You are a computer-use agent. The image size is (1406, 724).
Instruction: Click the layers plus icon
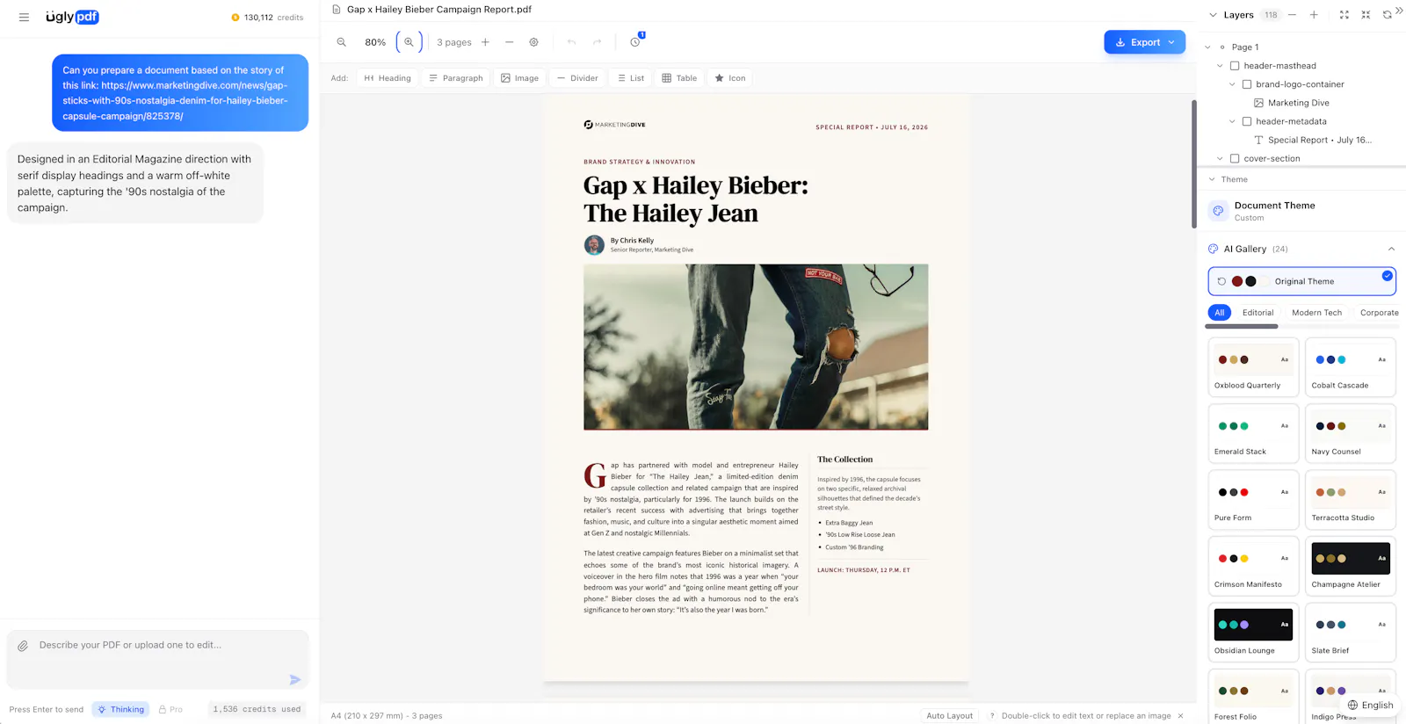click(1314, 15)
